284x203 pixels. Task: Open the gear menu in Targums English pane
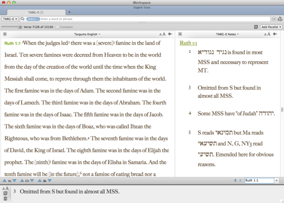(170, 34)
